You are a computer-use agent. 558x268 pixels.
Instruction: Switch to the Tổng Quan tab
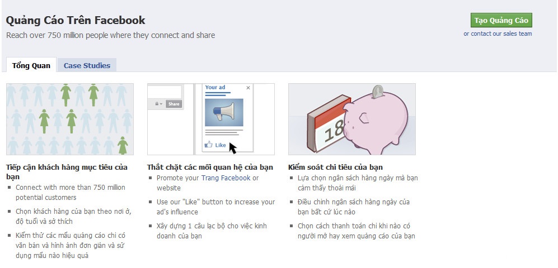tap(31, 65)
